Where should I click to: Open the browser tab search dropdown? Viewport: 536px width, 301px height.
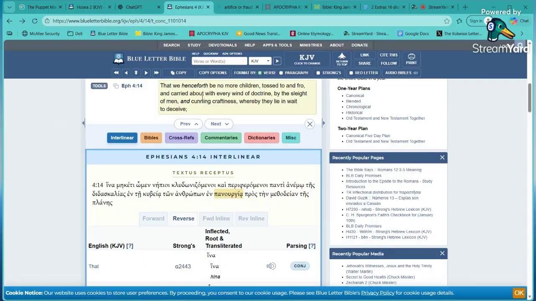[9, 7]
